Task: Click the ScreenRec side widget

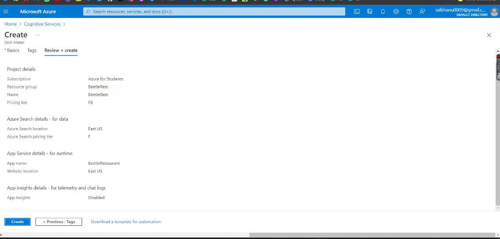Action: [x=498, y=67]
